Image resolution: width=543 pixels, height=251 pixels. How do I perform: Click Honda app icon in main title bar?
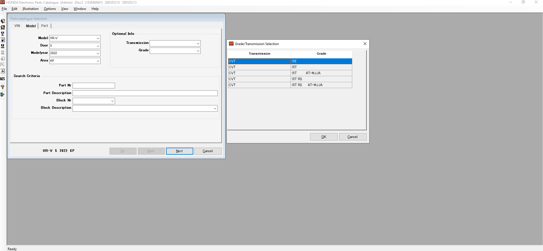tap(3, 2)
